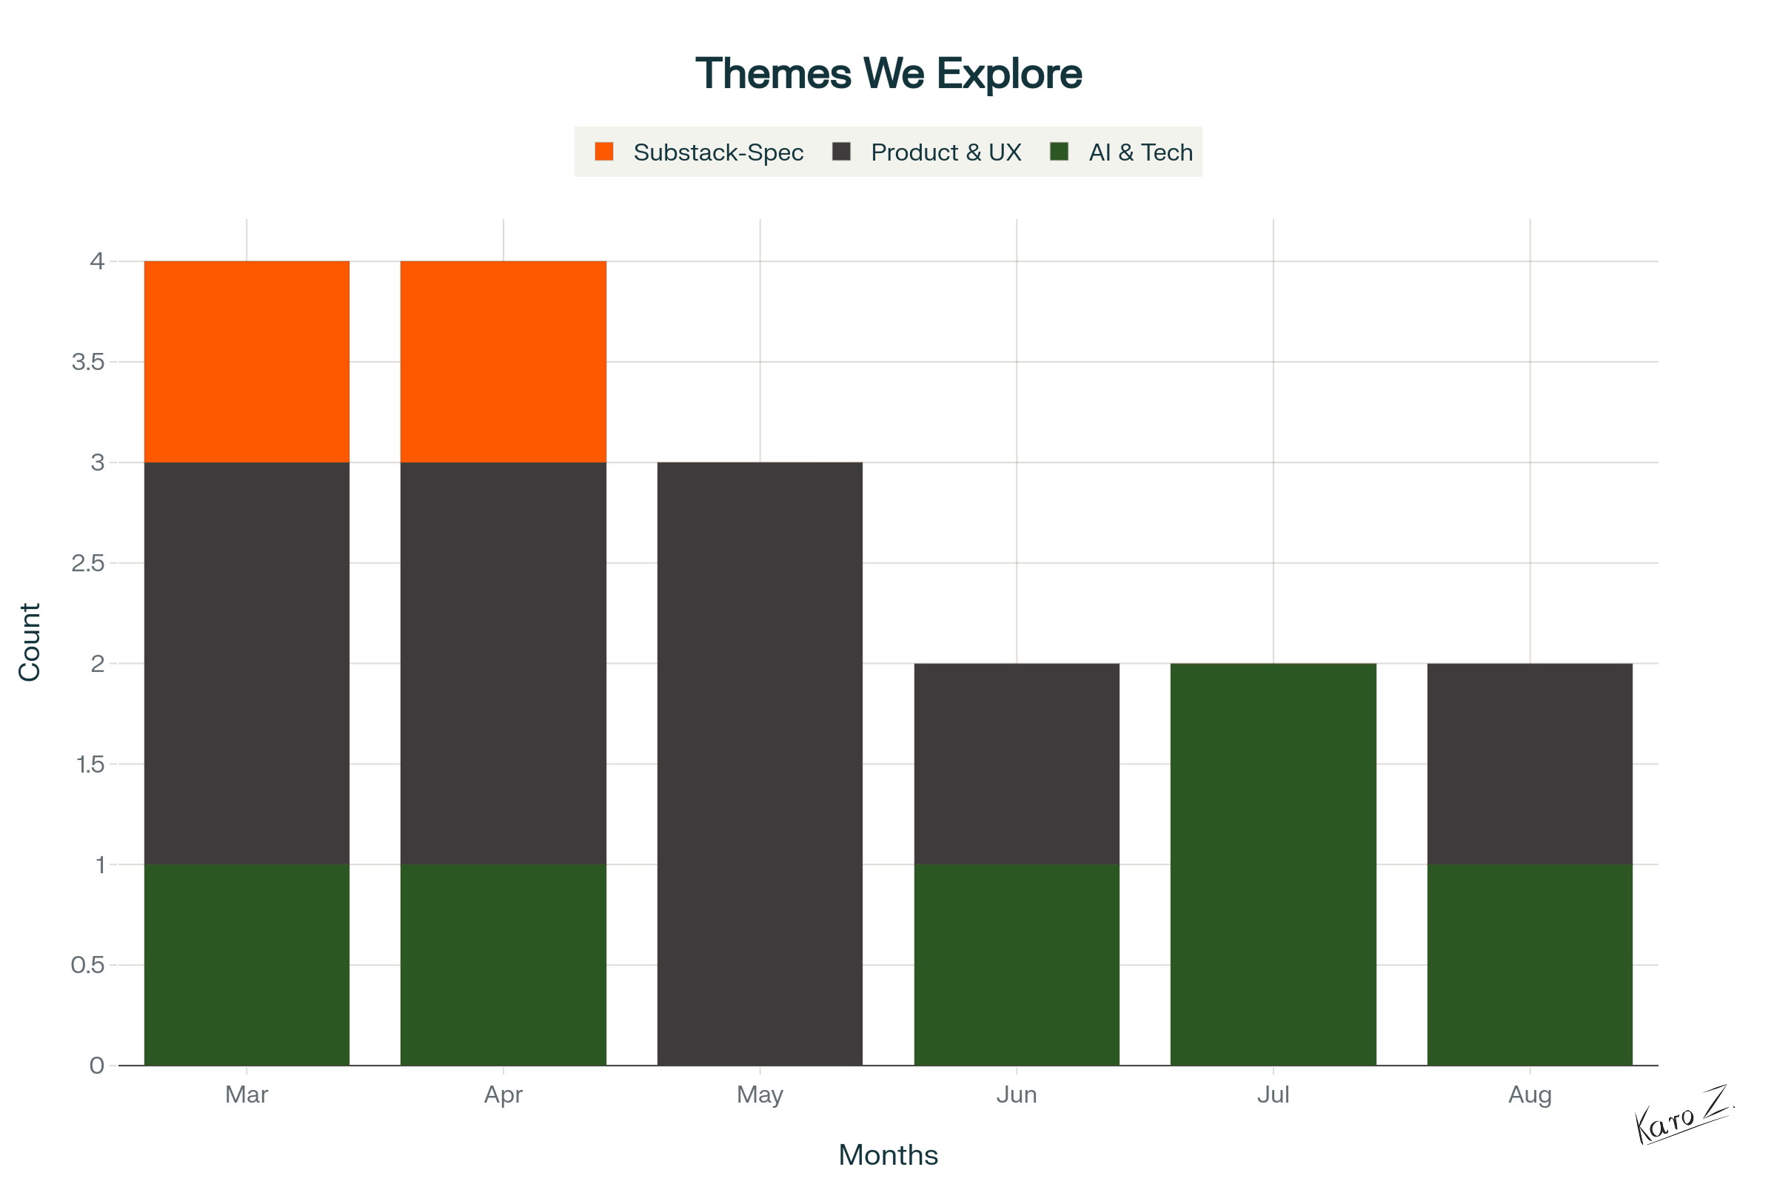Click the green AI & Tech legend swatch
The height and width of the screenshot is (1184, 1777).
pos(1060,152)
